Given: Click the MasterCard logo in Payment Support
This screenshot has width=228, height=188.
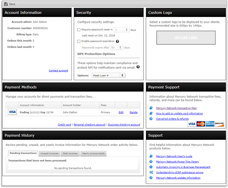Looking at the screenshot, I should point(201,124).
